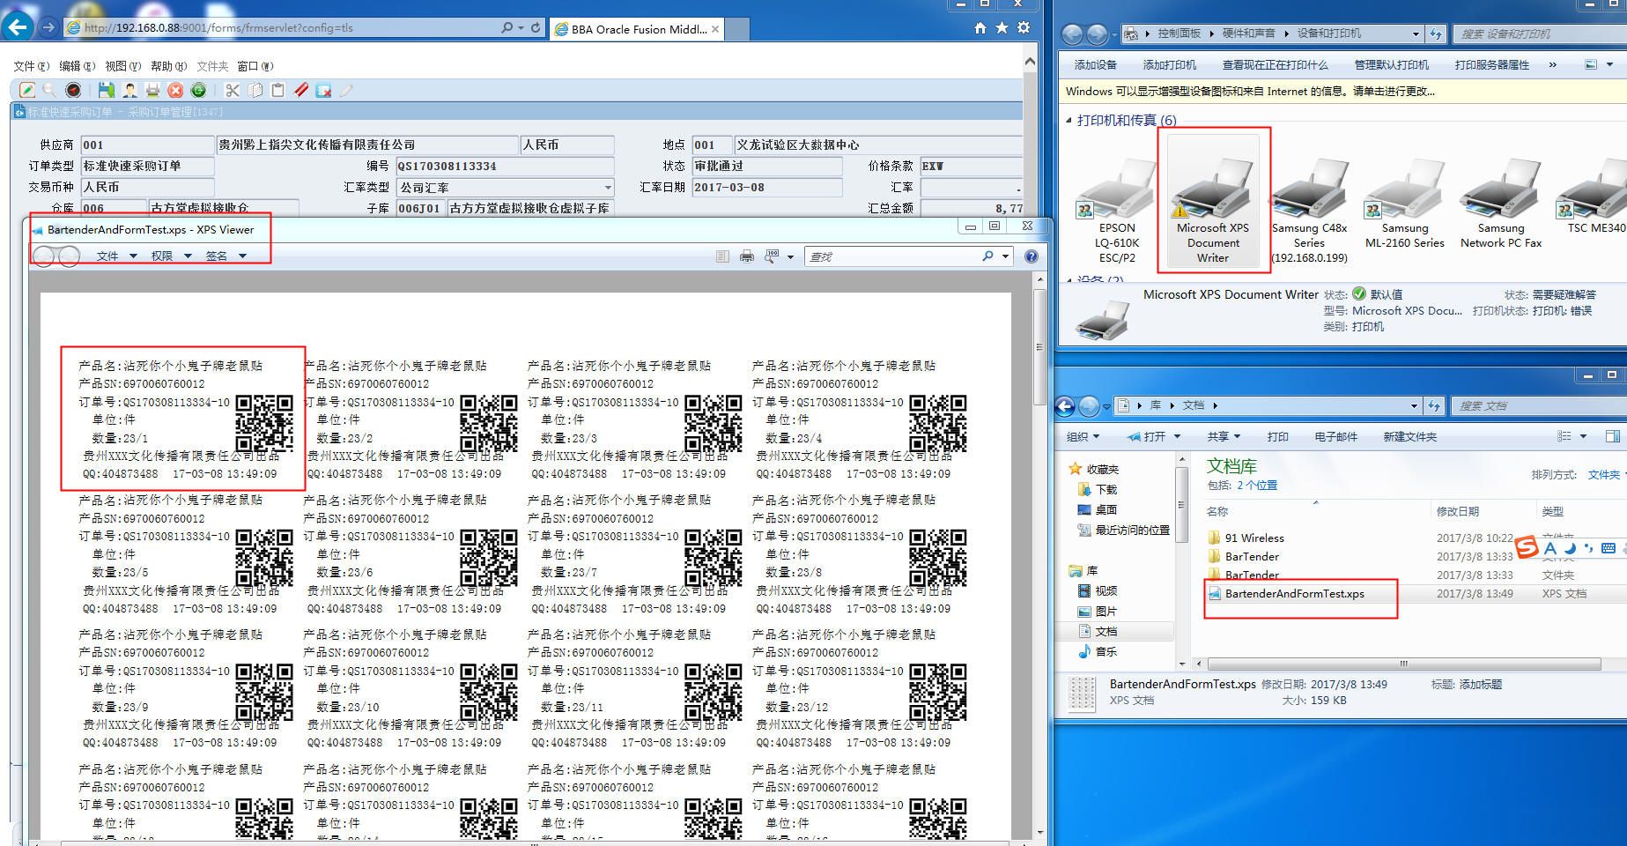The height and width of the screenshot is (846, 1627).
Task: Click the 搜索 设备和打印机 search box
Action: tap(1539, 33)
